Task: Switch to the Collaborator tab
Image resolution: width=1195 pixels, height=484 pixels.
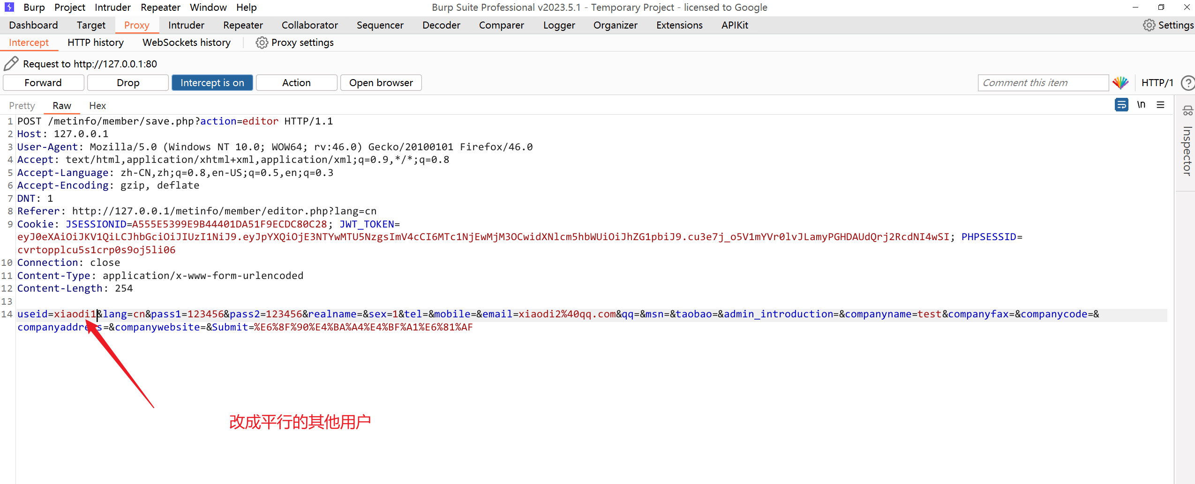Action: [309, 25]
